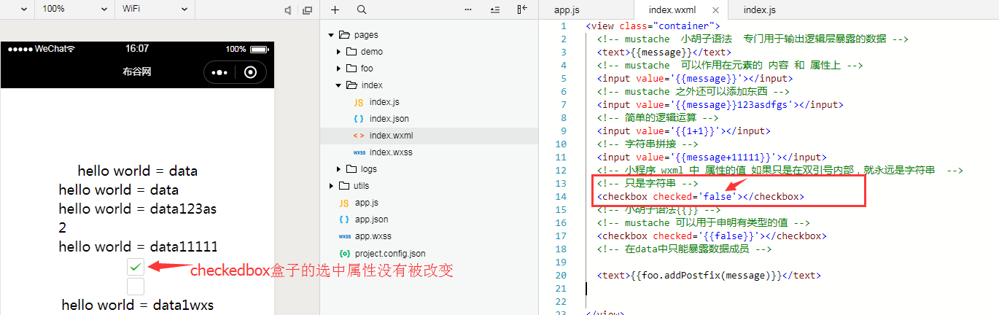
Task: Place cursor in '<text>{{message}}</text>' line
Action: 664,52
